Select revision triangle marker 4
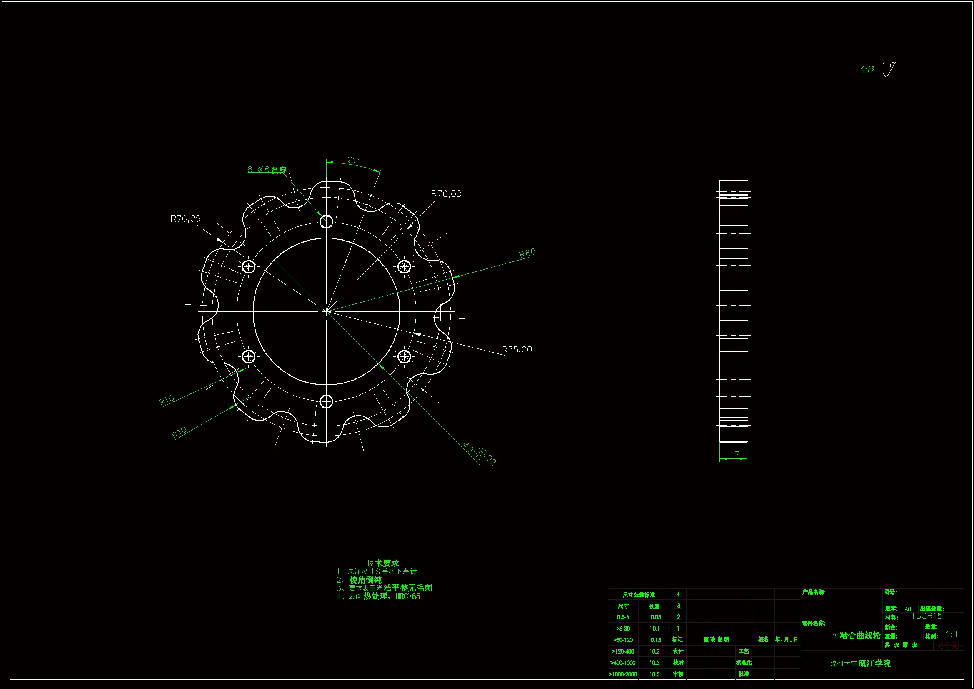Viewport: 974px width, 689px height. (678, 594)
